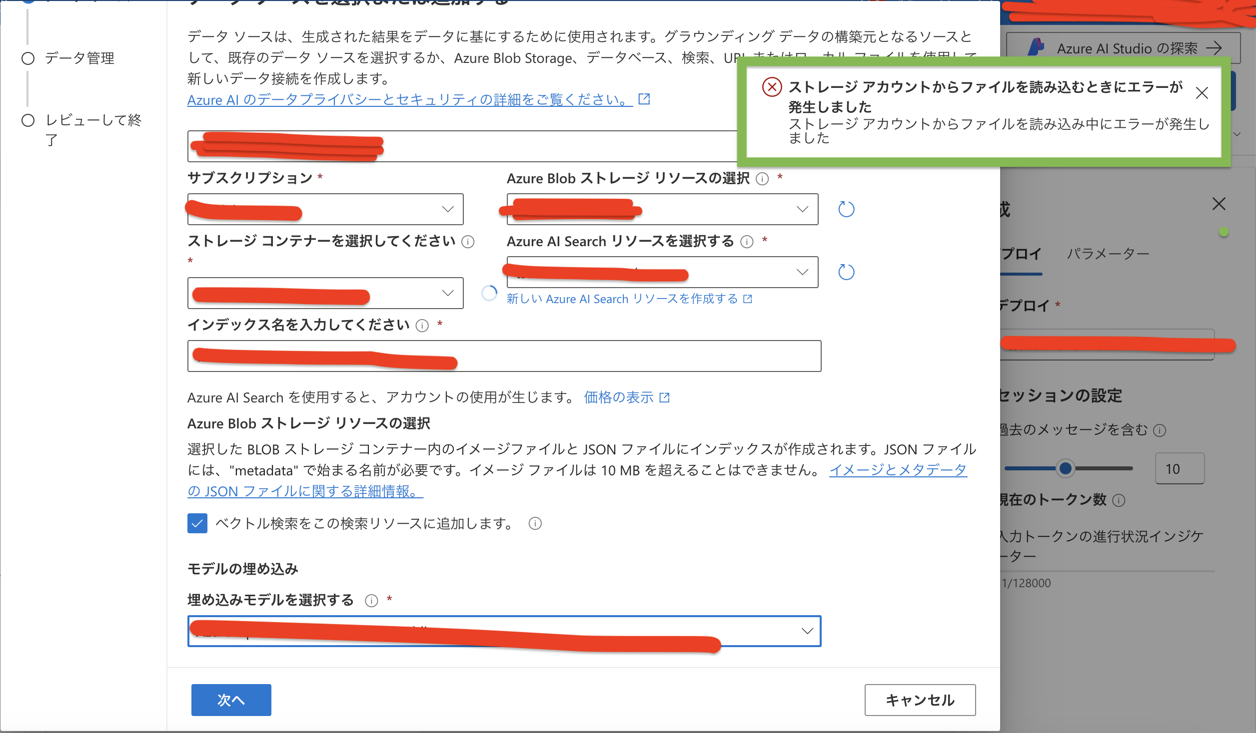Screen dimensions: 1256x733
Task: Switch to the デプロイ tab in the background panel
Action: (x=1021, y=254)
